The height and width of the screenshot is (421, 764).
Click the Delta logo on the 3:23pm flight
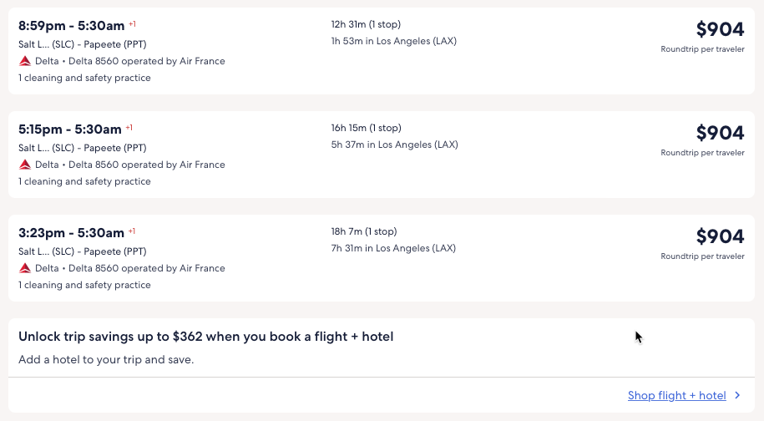pos(25,268)
